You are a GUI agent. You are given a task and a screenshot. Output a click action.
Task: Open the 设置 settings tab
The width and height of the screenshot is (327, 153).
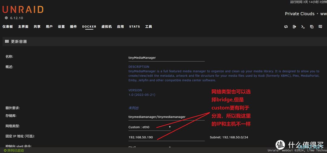(61, 27)
